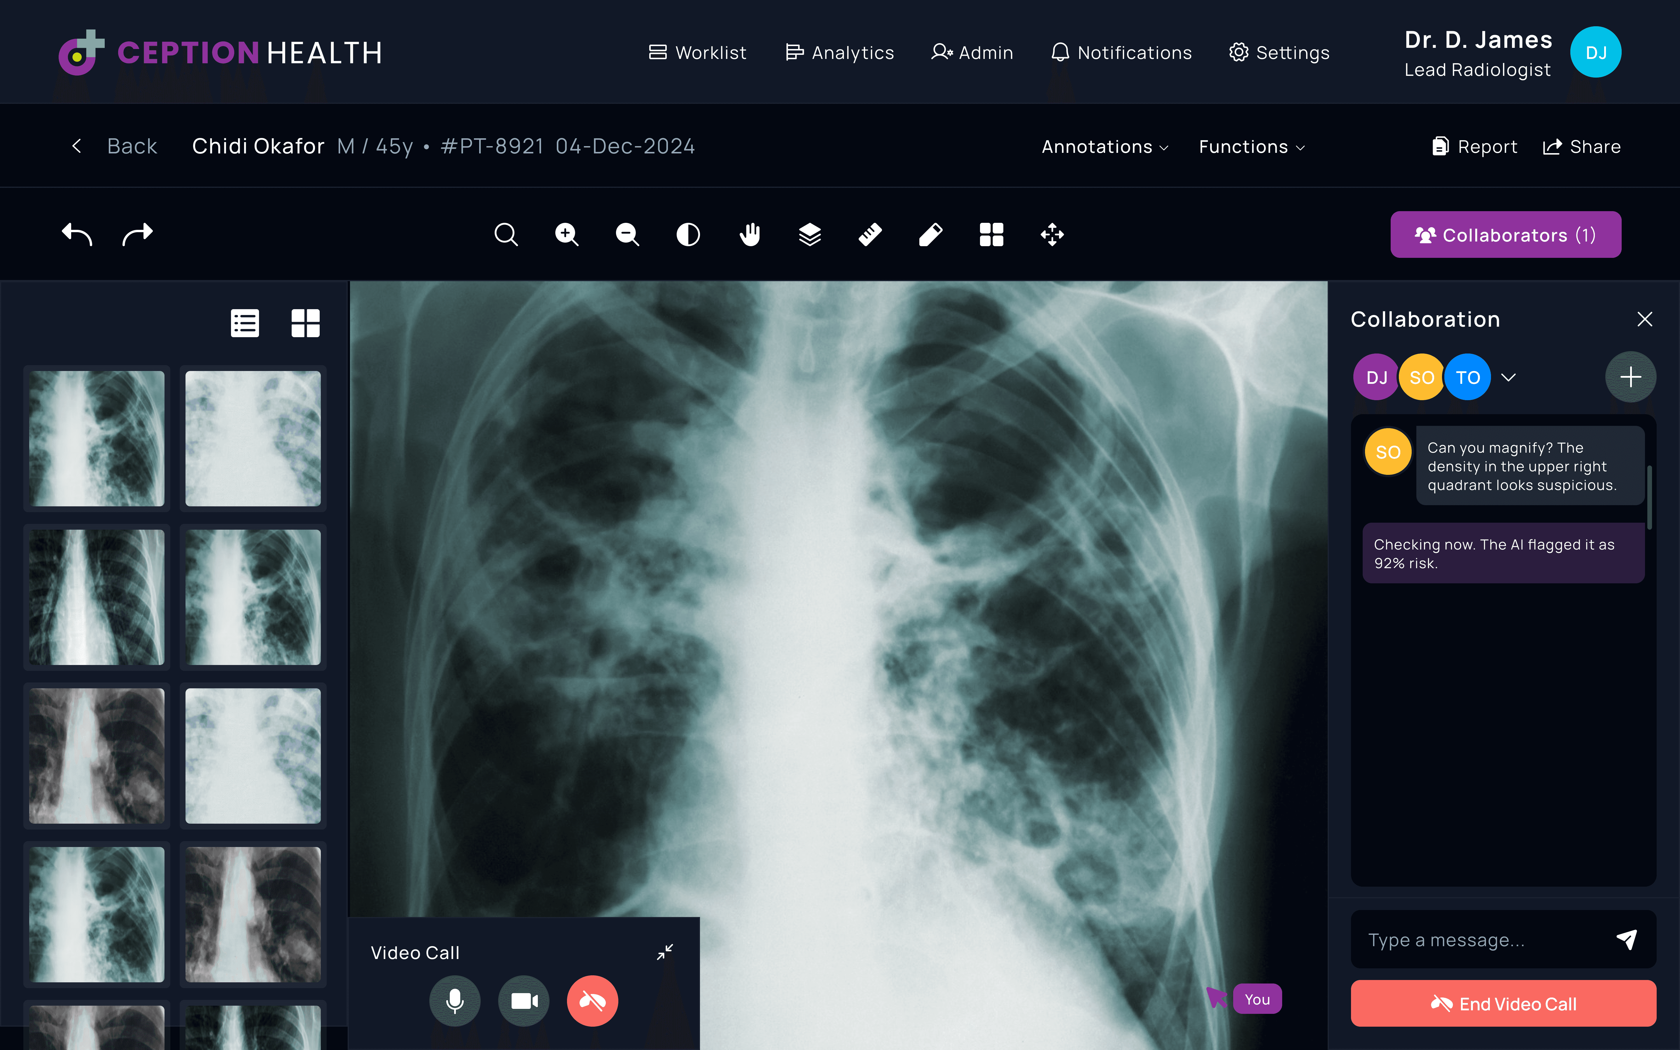Image resolution: width=1680 pixels, height=1050 pixels.
Task: Expand the Annotations dropdown
Action: pos(1105,146)
